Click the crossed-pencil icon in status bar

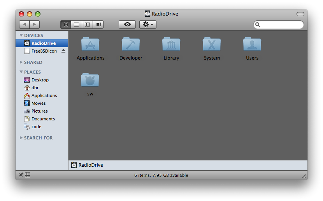21,175
